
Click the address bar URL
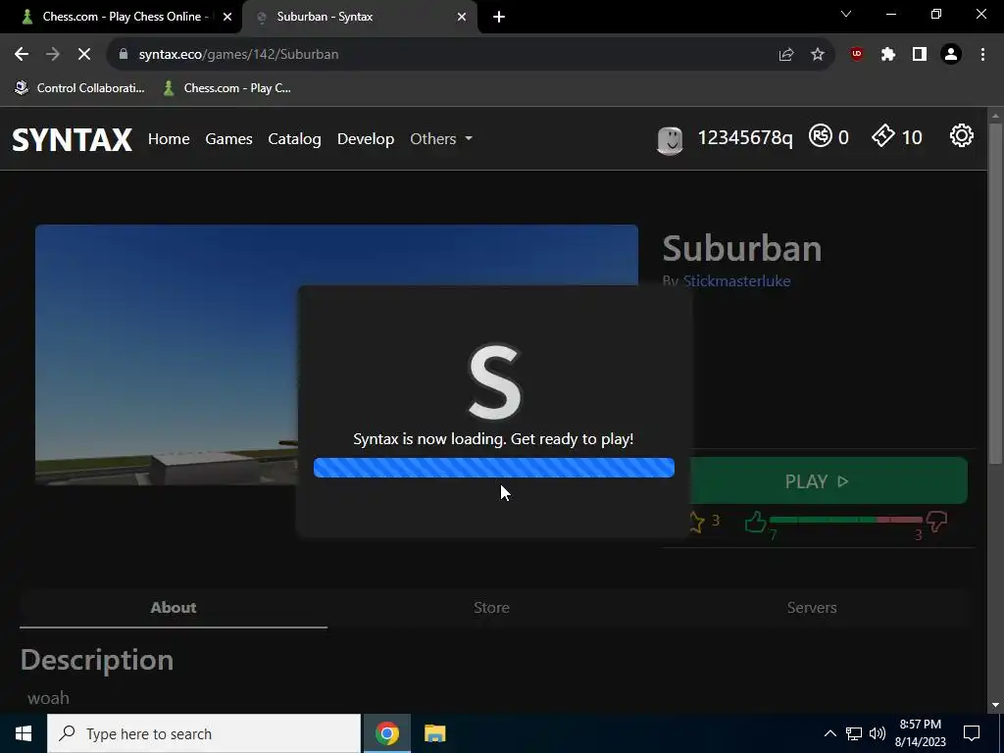tap(238, 55)
